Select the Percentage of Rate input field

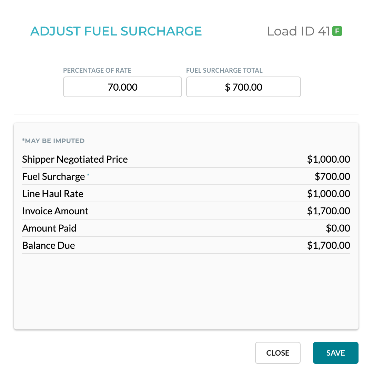tap(122, 87)
